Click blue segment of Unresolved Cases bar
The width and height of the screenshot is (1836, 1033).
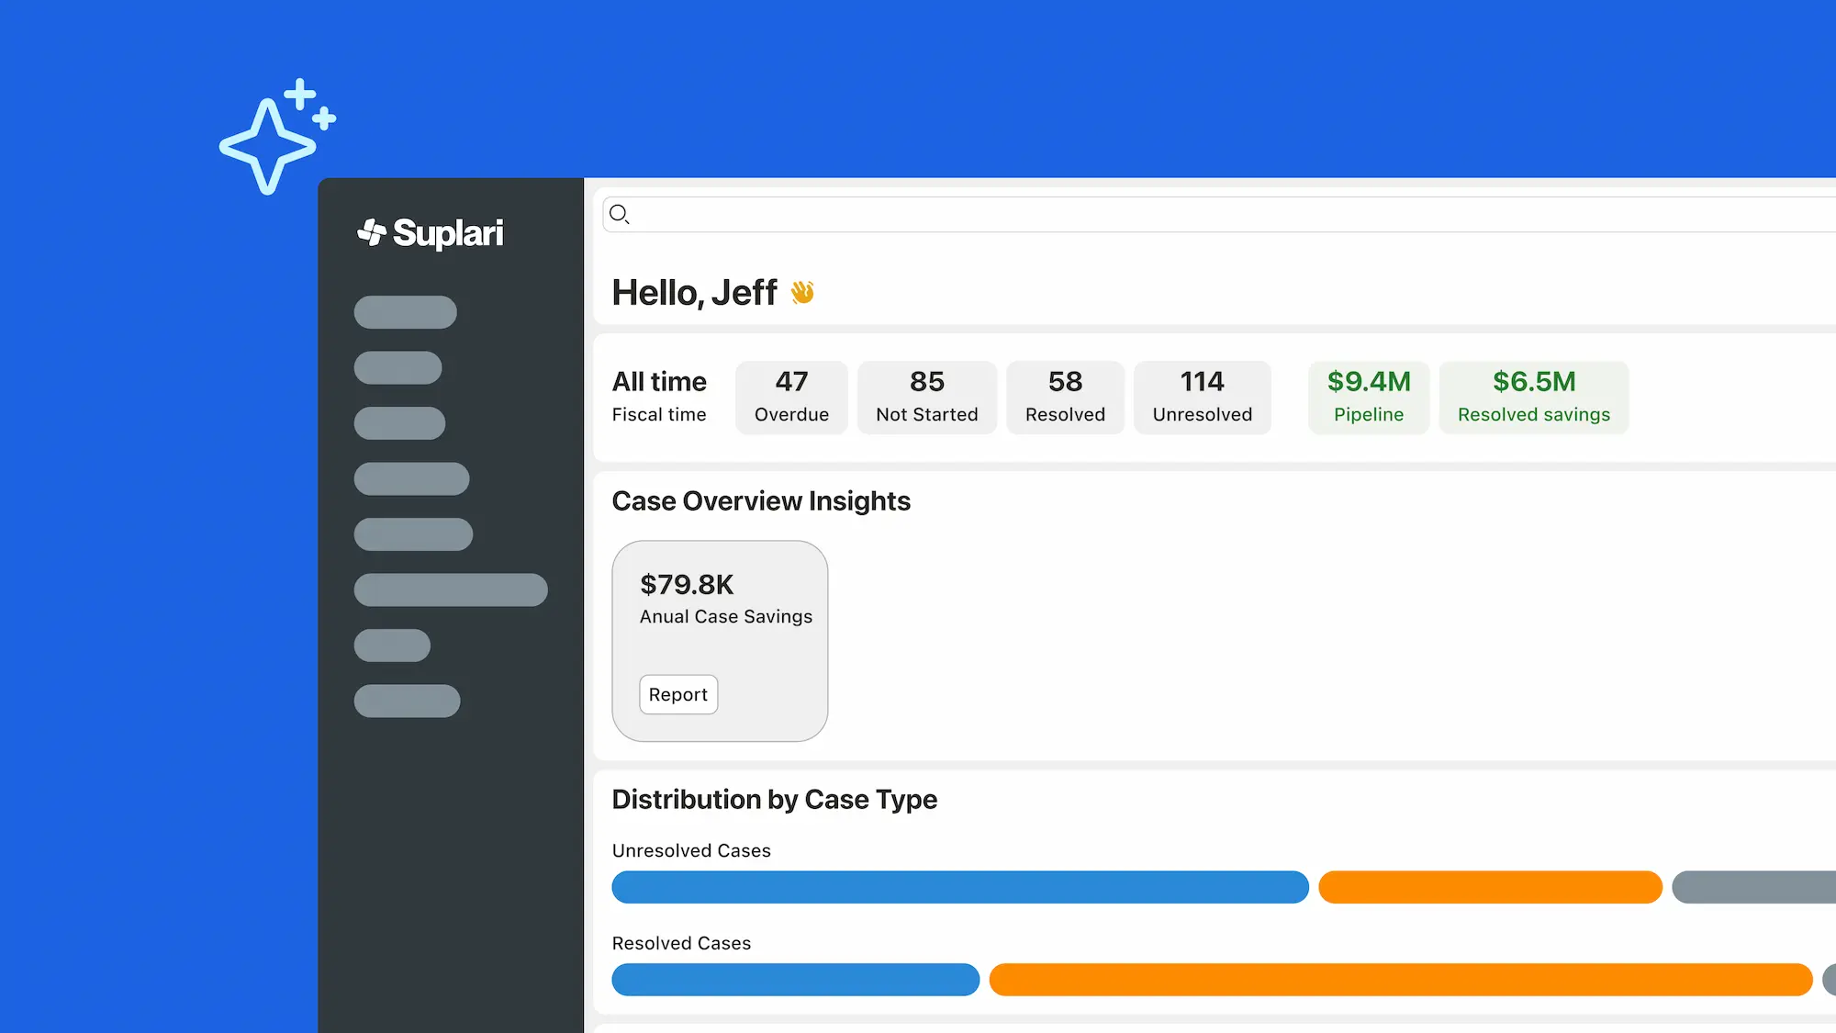tap(959, 887)
